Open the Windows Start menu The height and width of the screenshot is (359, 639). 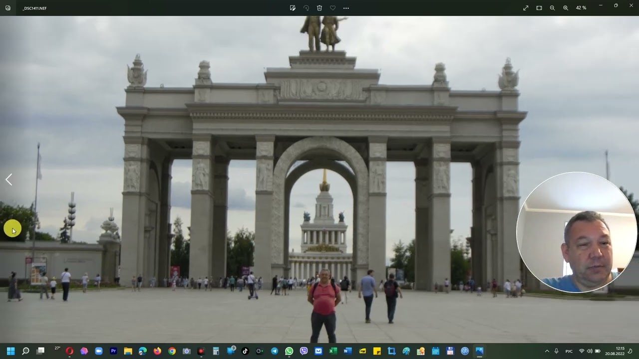pyautogui.click(x=10, y=351)
